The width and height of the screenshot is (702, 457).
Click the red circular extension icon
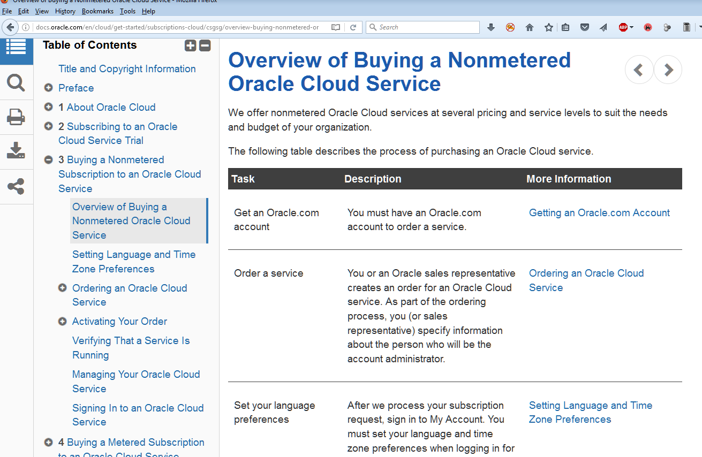tap(648, 27)
